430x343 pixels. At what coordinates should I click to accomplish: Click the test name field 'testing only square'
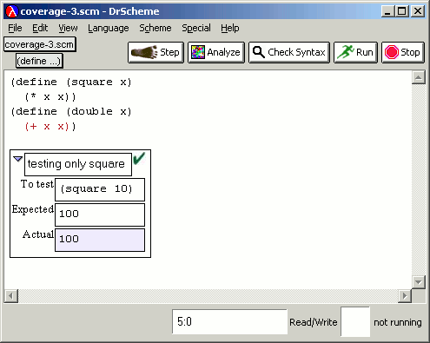(x=78, y=164)
